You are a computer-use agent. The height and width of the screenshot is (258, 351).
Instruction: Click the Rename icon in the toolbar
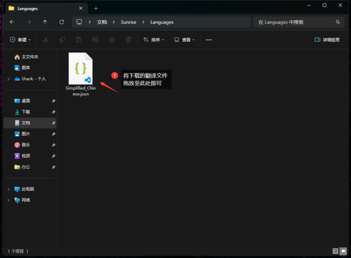pos(95,39)
